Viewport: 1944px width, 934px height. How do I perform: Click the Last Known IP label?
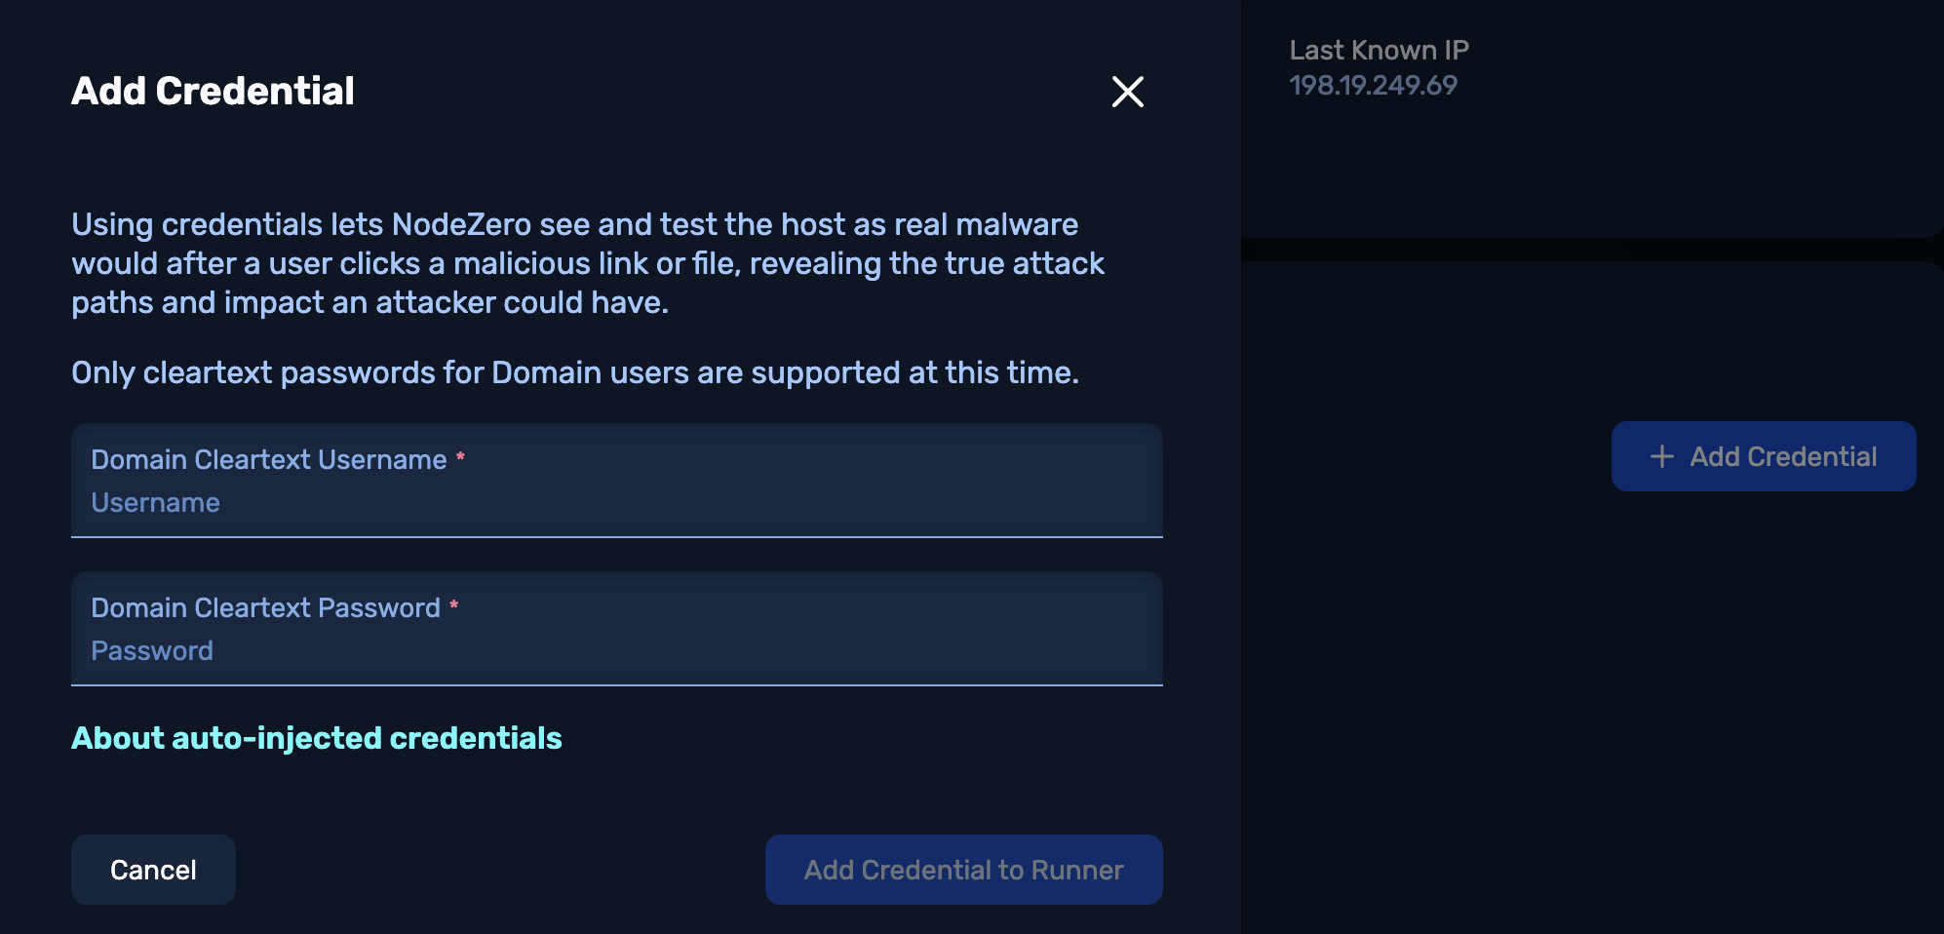tap(1379, 50)
